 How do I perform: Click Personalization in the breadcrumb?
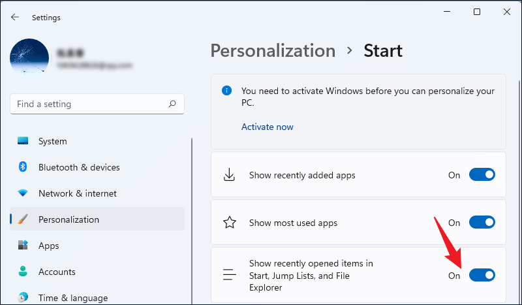click(273, 51)
